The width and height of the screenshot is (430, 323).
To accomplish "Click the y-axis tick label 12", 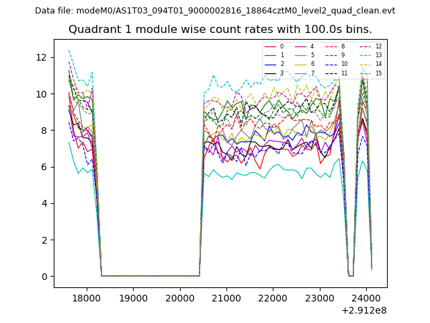I will click(42, 57).
